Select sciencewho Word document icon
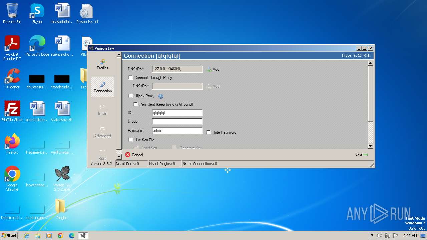 tap(62, 46)
